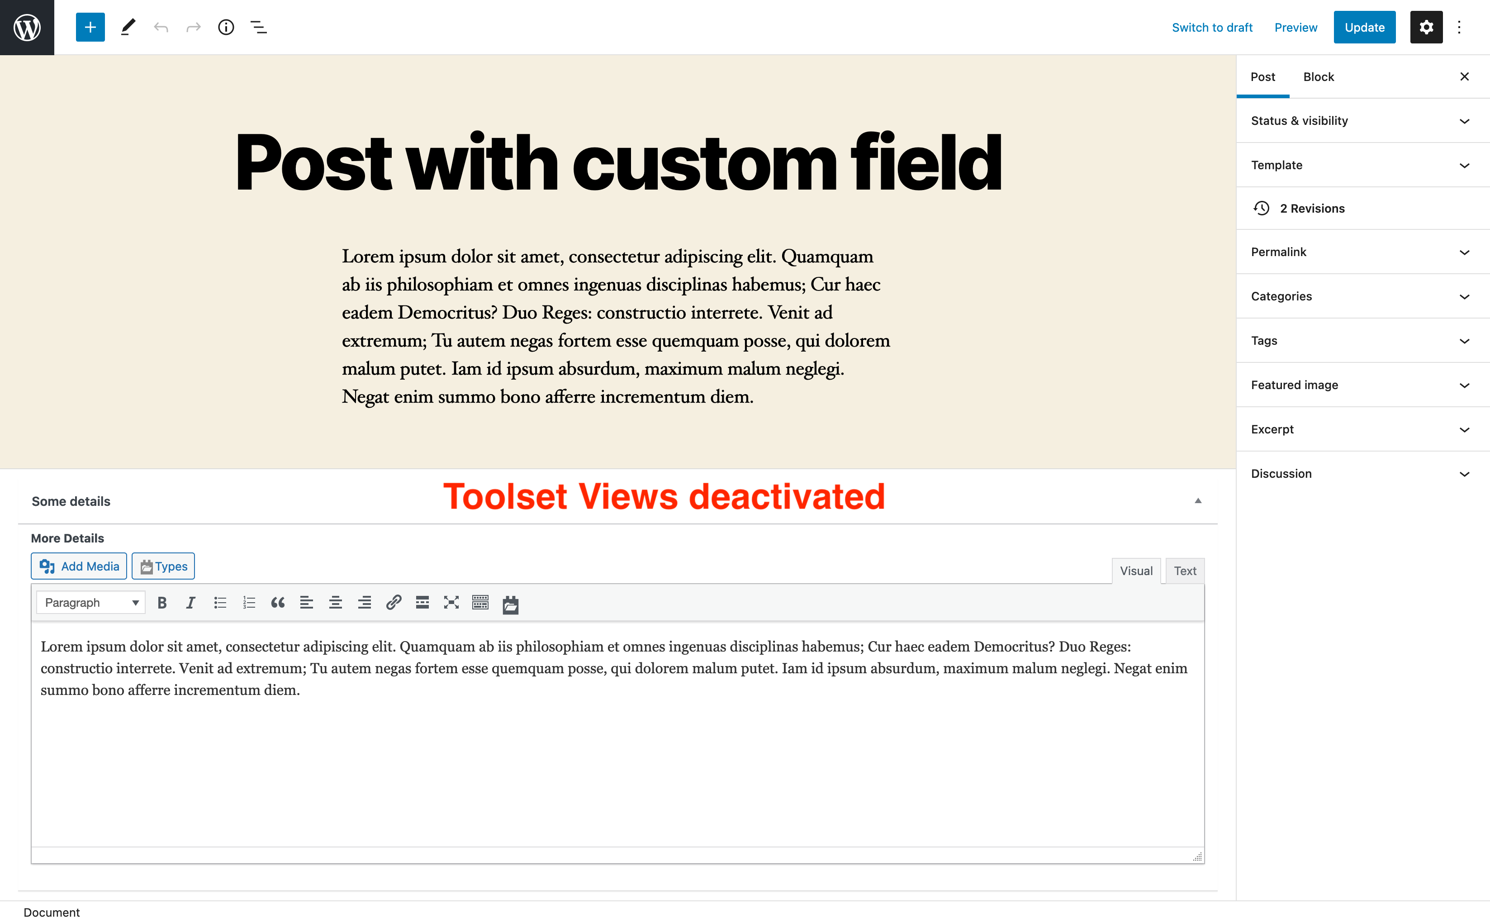Expand the Template panel
Image resolution: width=1490 pixels, height=923 pixels.
pos(1363,165)
